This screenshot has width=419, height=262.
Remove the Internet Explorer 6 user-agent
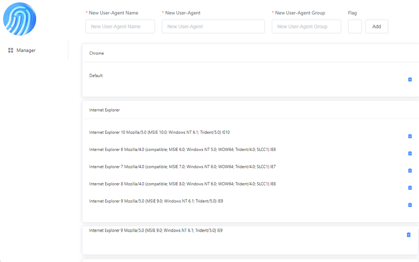[x=410, y=153]
